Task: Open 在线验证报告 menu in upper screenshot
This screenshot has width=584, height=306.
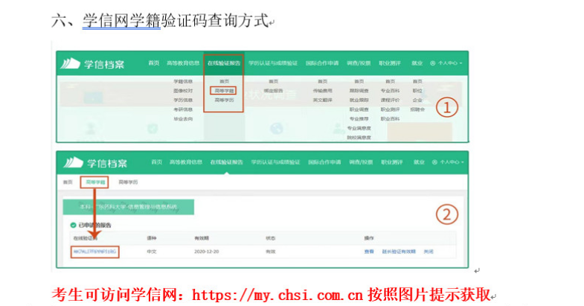Action: [x=224, y=63]
